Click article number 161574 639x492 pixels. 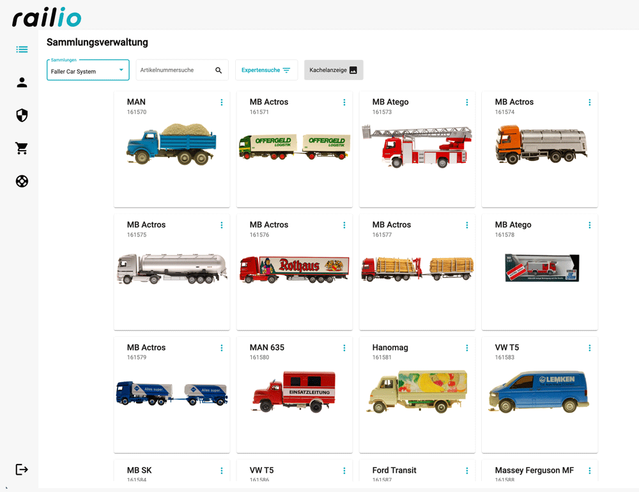coord(505,112)
